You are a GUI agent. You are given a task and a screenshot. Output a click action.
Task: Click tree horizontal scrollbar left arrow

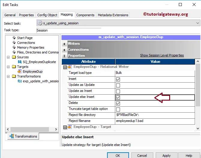8,129
